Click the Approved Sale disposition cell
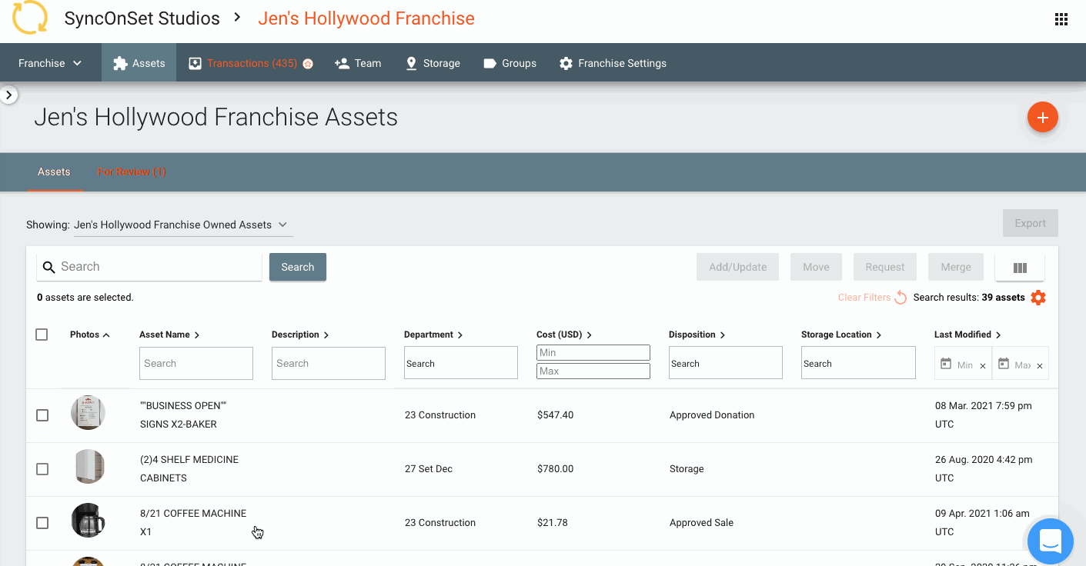1086x566 pixels. pyautogui.click(x=701, y=523)
